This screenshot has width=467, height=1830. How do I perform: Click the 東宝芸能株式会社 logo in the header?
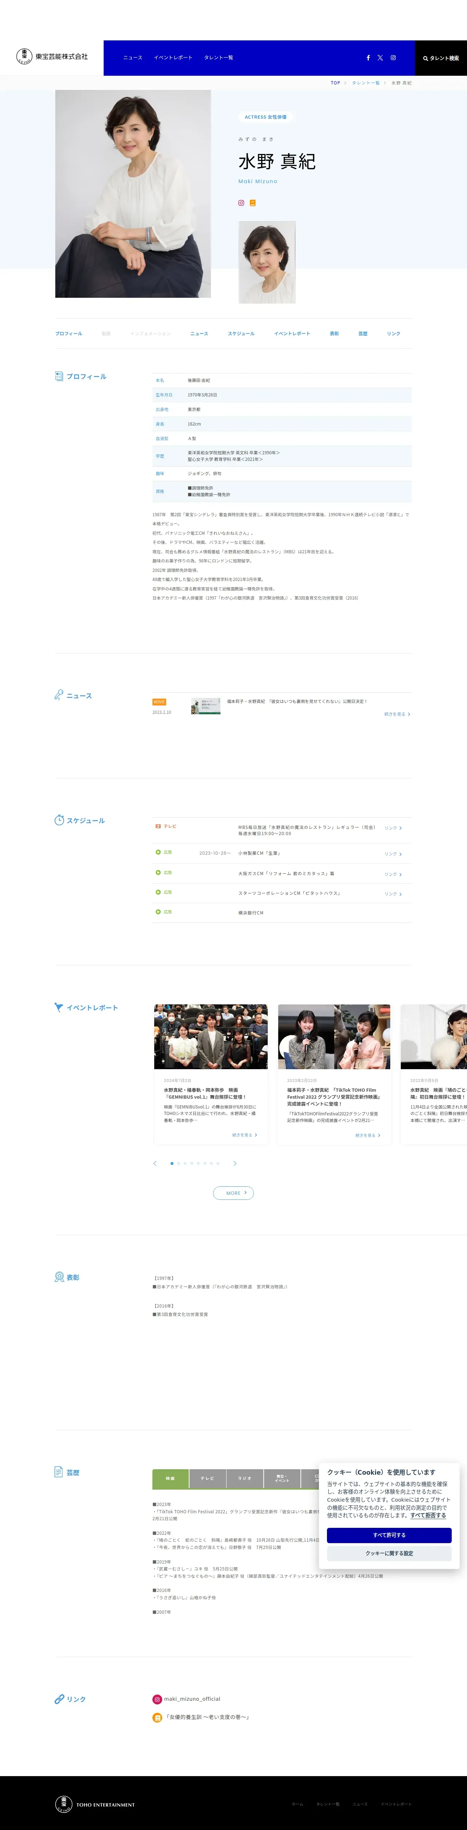[52, 57]
